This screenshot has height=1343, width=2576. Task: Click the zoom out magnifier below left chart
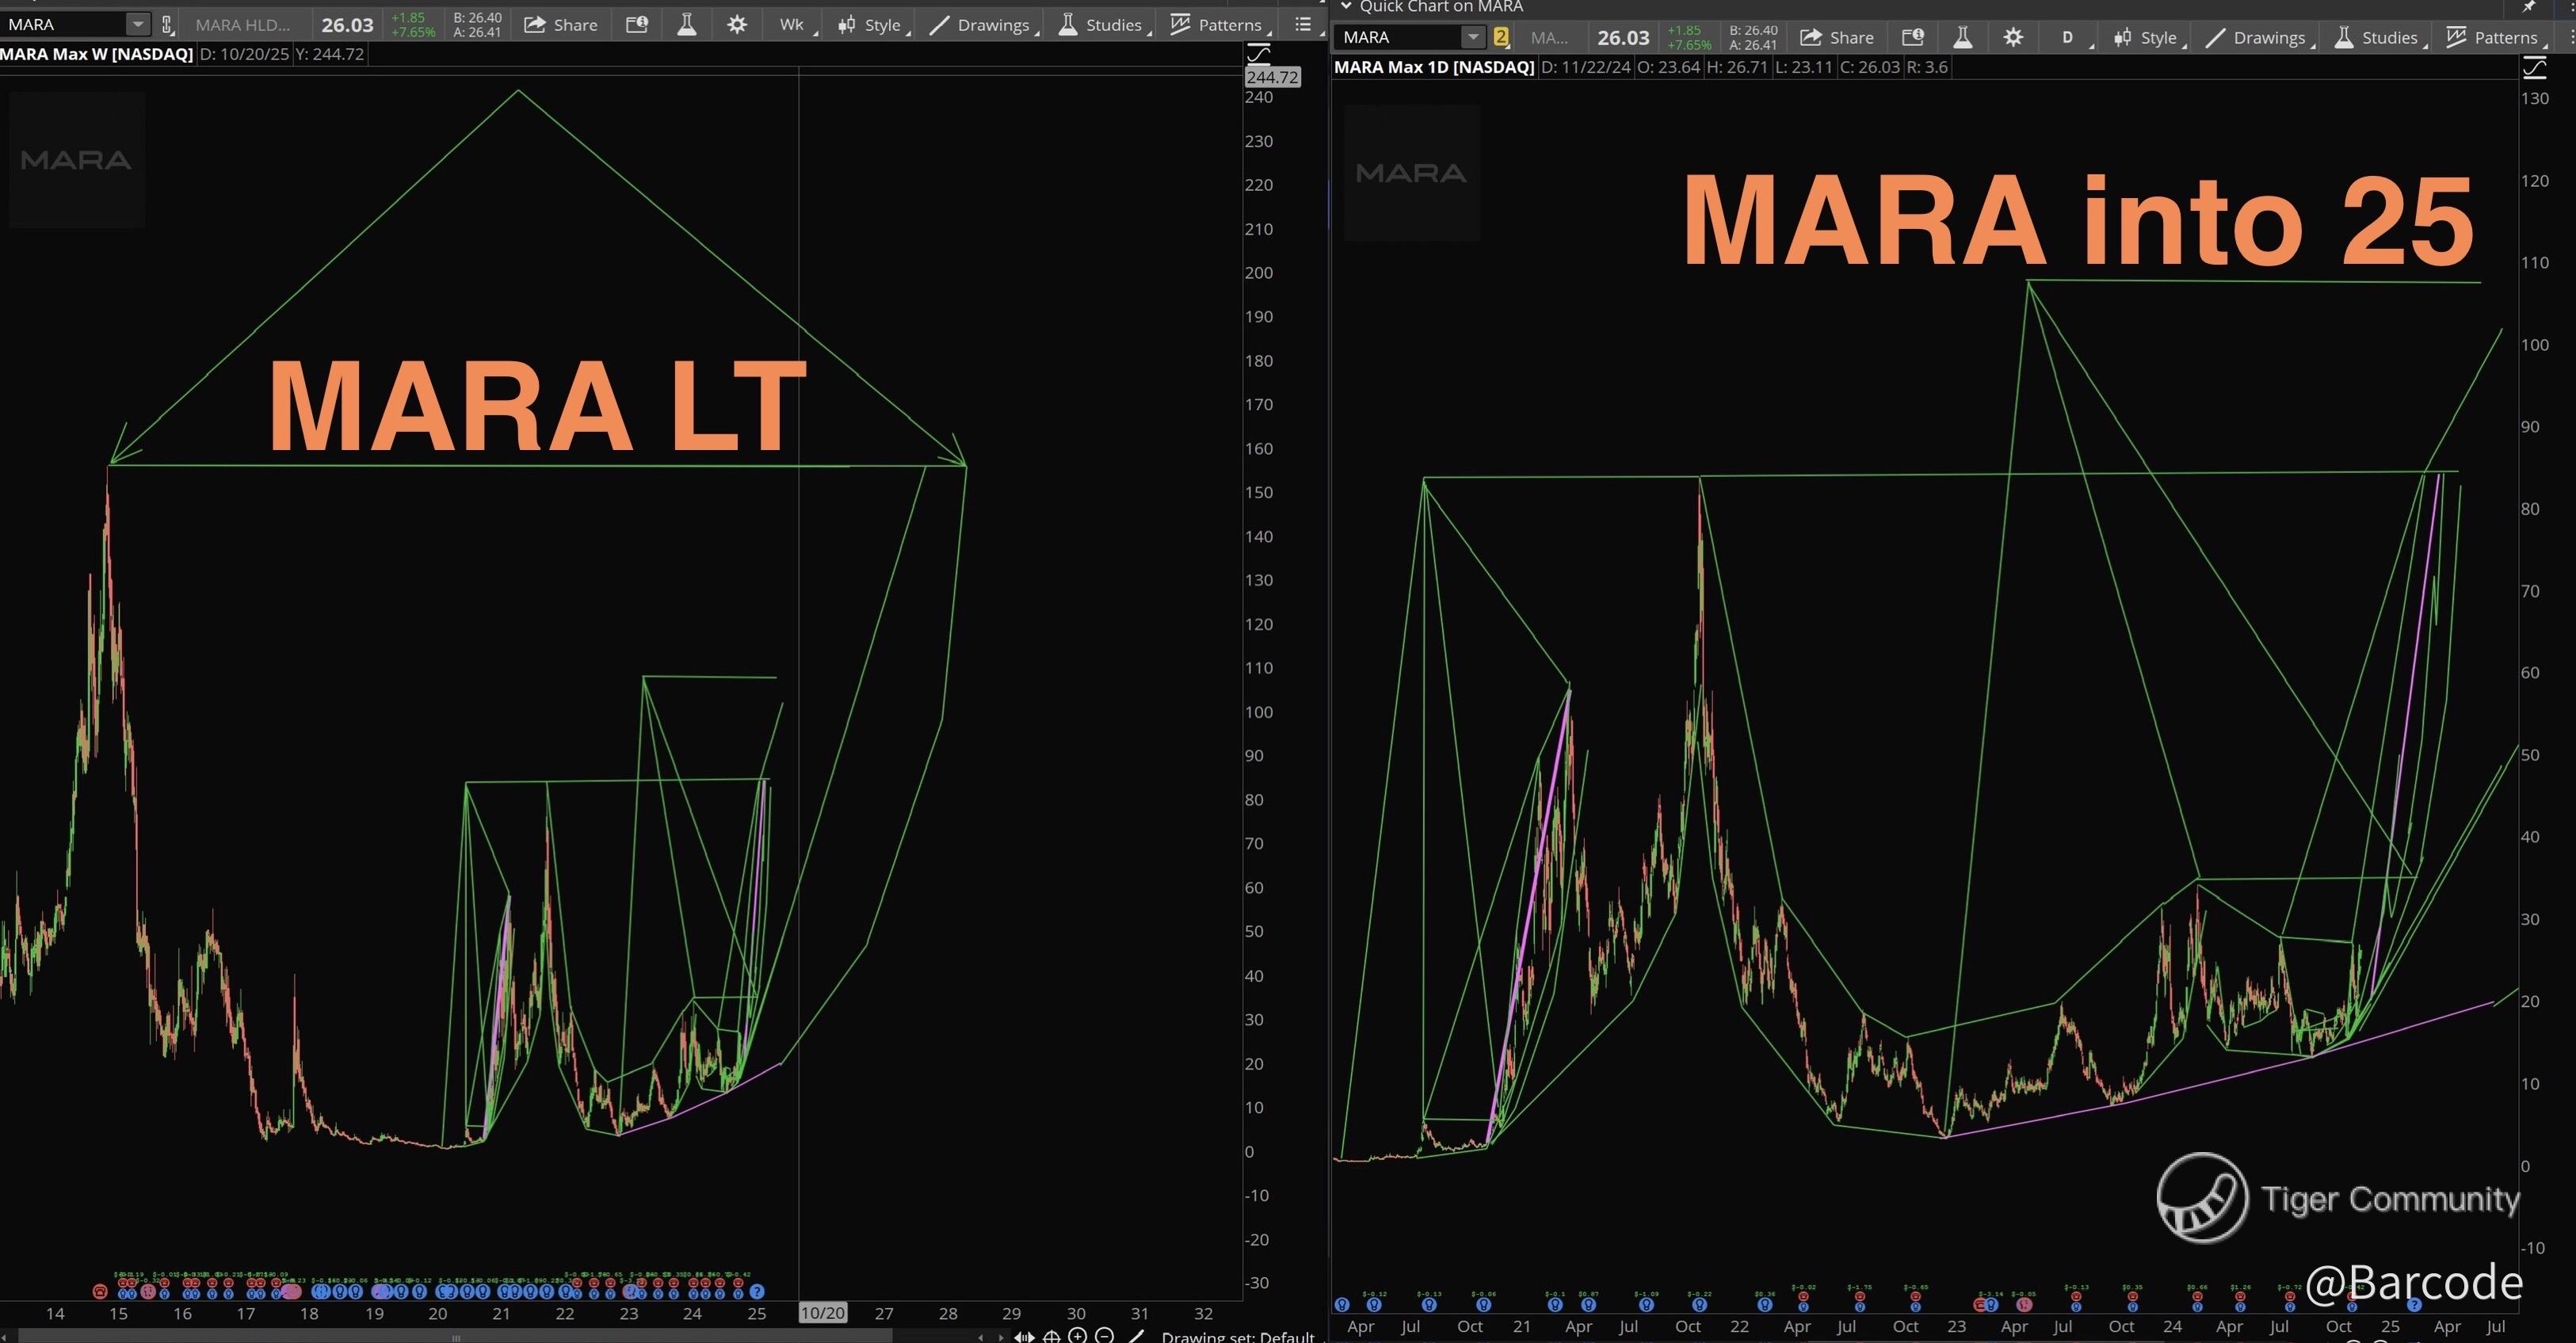click(x=1104, y=1336)
